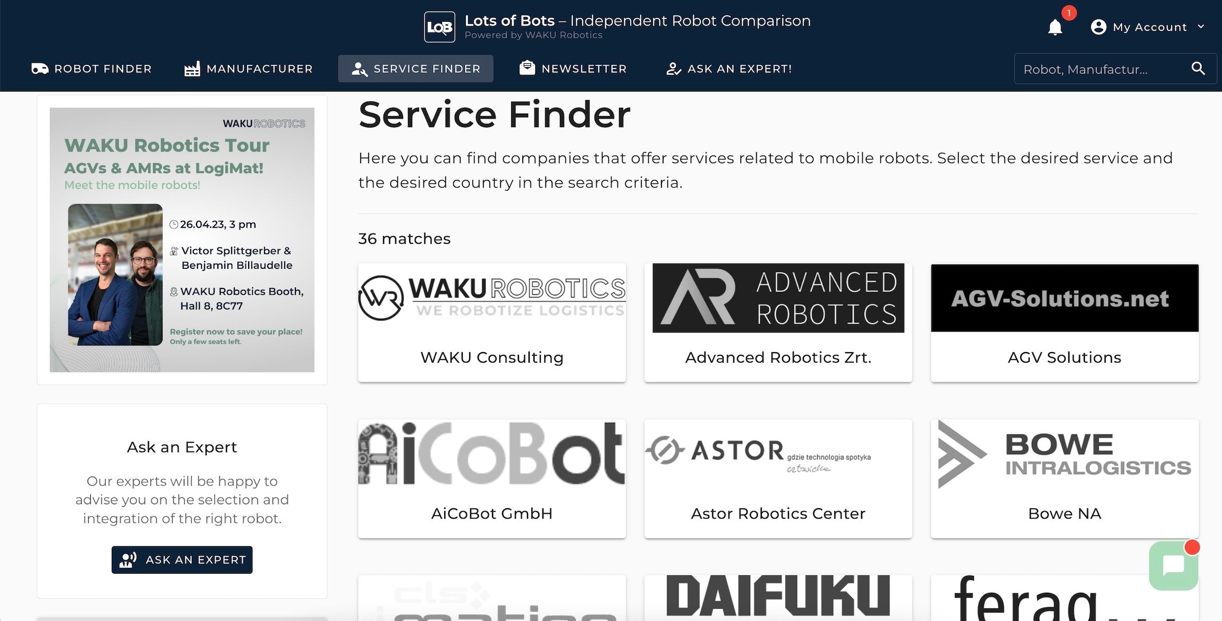This screenshot has height=621, width=1222.
Task: Click the ASK AN EXPERT button
Action: click(182, 560)
